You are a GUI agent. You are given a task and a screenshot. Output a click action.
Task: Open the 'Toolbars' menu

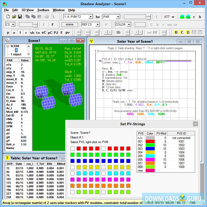tap(43, 10)
